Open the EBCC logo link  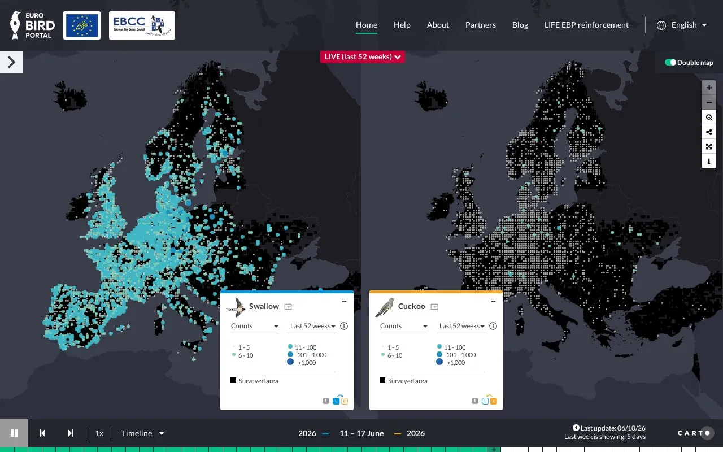click(x=142, y=25)
